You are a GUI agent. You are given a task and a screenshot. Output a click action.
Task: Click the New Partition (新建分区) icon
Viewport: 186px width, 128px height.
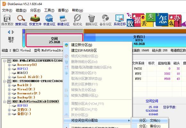(x=63, y=20)
